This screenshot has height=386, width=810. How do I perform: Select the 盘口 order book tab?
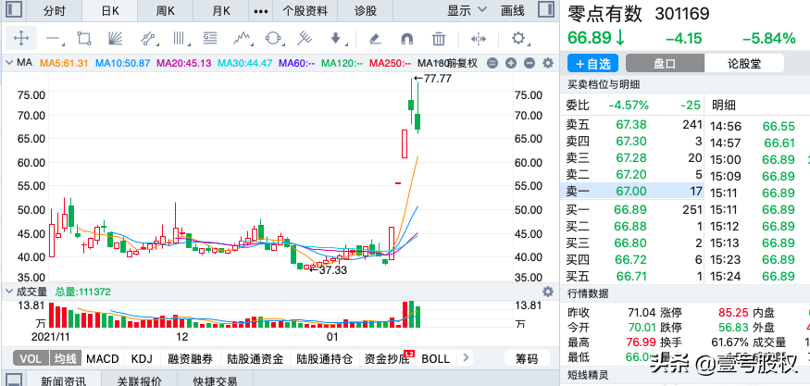pos(665,64)
